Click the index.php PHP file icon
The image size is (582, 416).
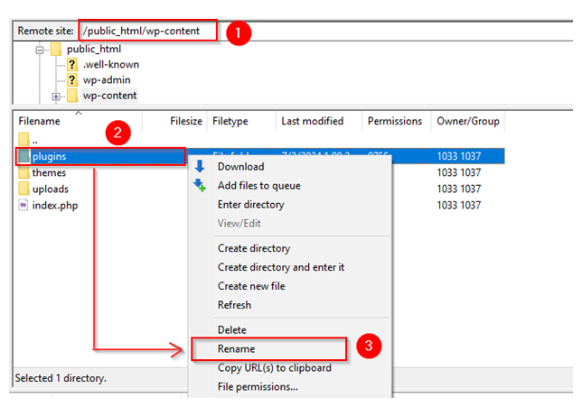pos(23,205)
